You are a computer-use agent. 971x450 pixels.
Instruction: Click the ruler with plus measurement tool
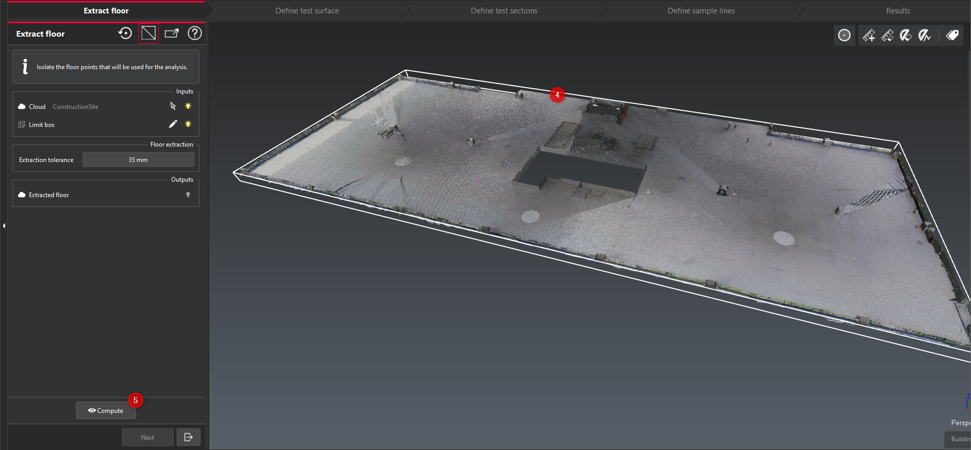[x=869, y=35]
